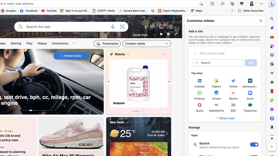Open the Amazon product thumbnail

coord(139,83)
